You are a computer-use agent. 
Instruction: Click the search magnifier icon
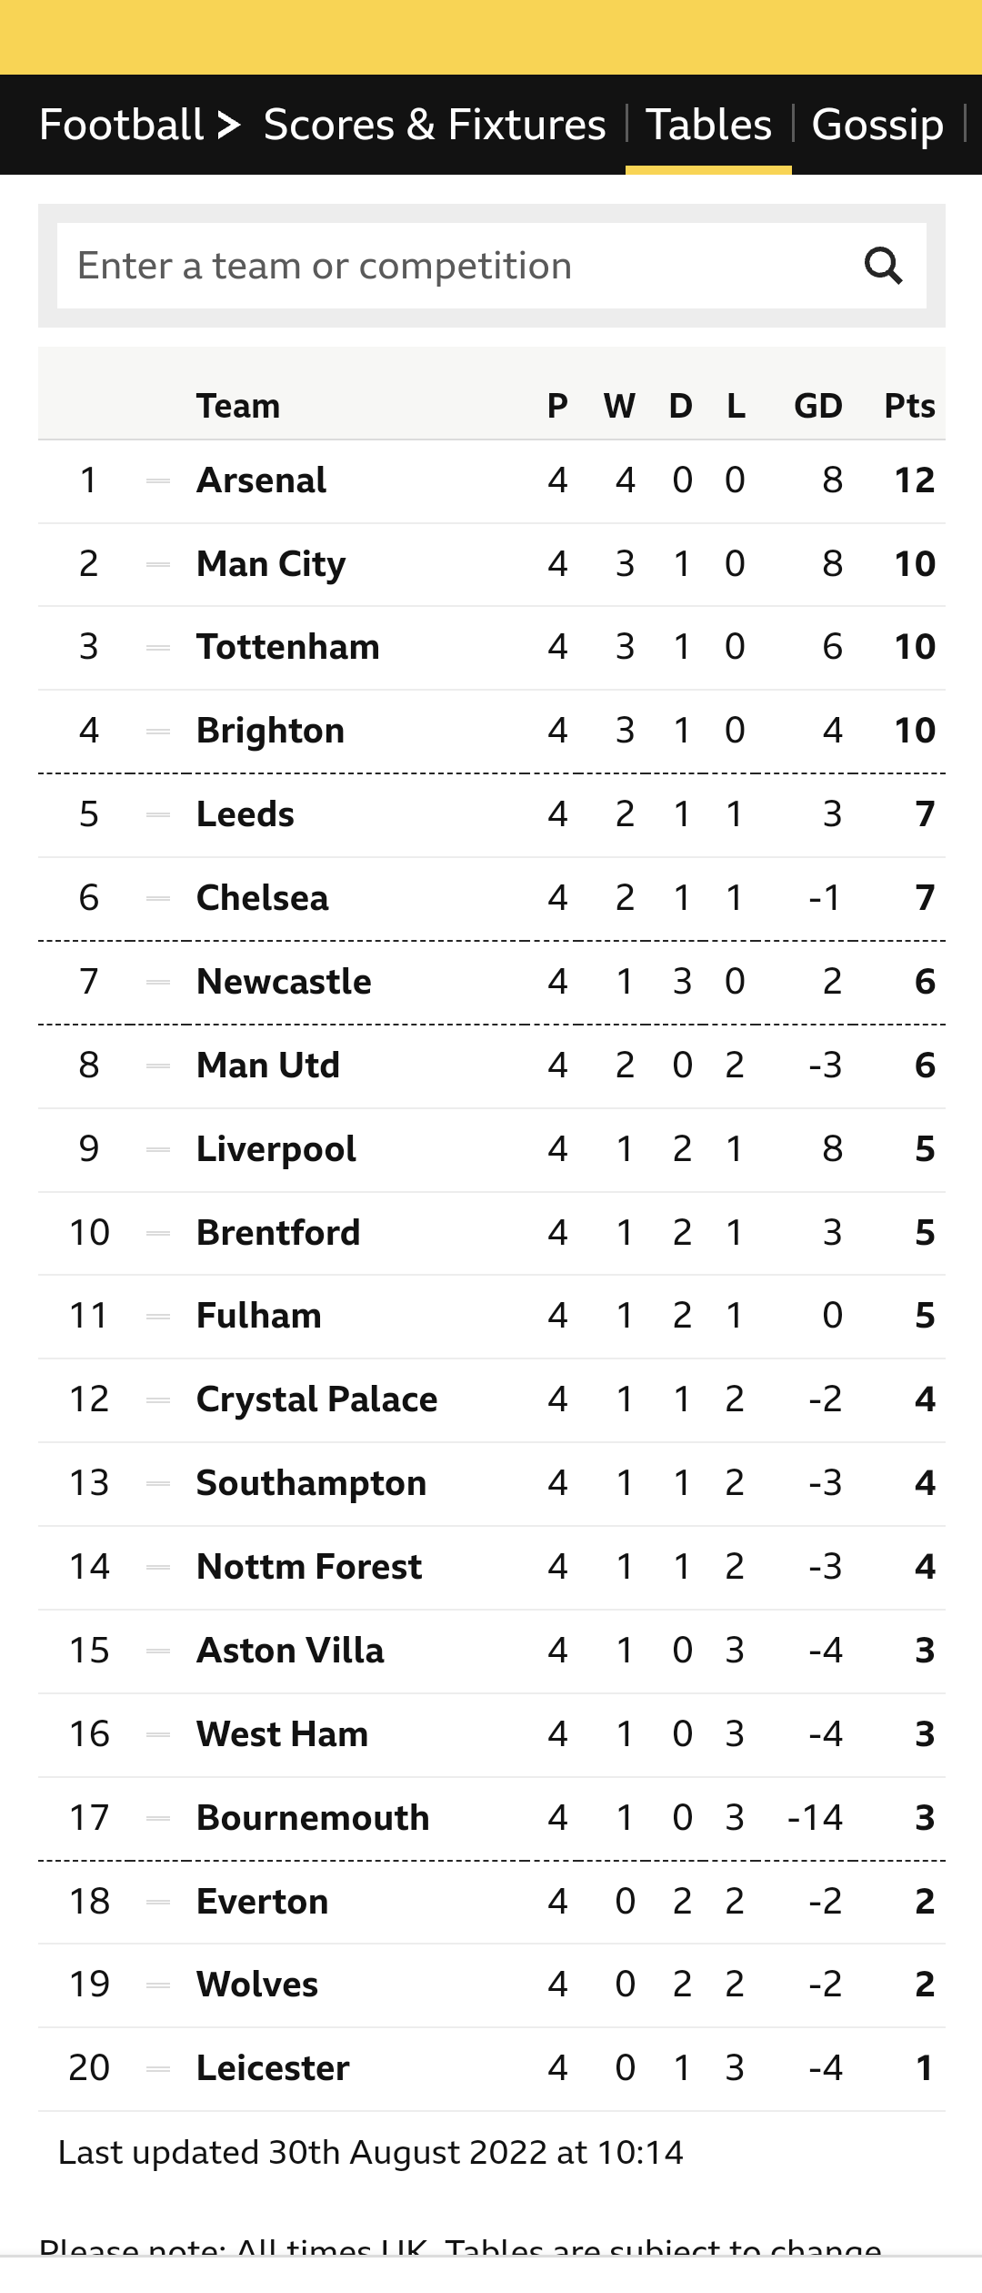(x=883, y=266)
